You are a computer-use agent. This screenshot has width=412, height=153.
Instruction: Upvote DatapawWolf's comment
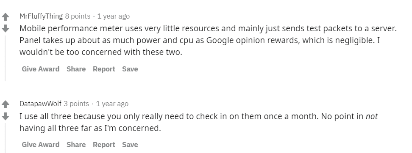(5, 104)
